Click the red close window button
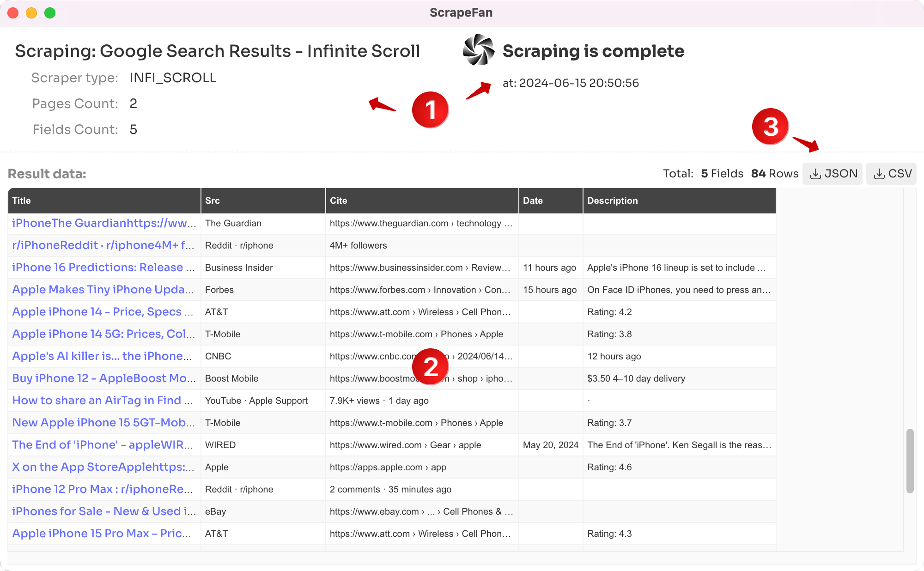This screenshot has height=571, width=924. click(x=13, y=12)
